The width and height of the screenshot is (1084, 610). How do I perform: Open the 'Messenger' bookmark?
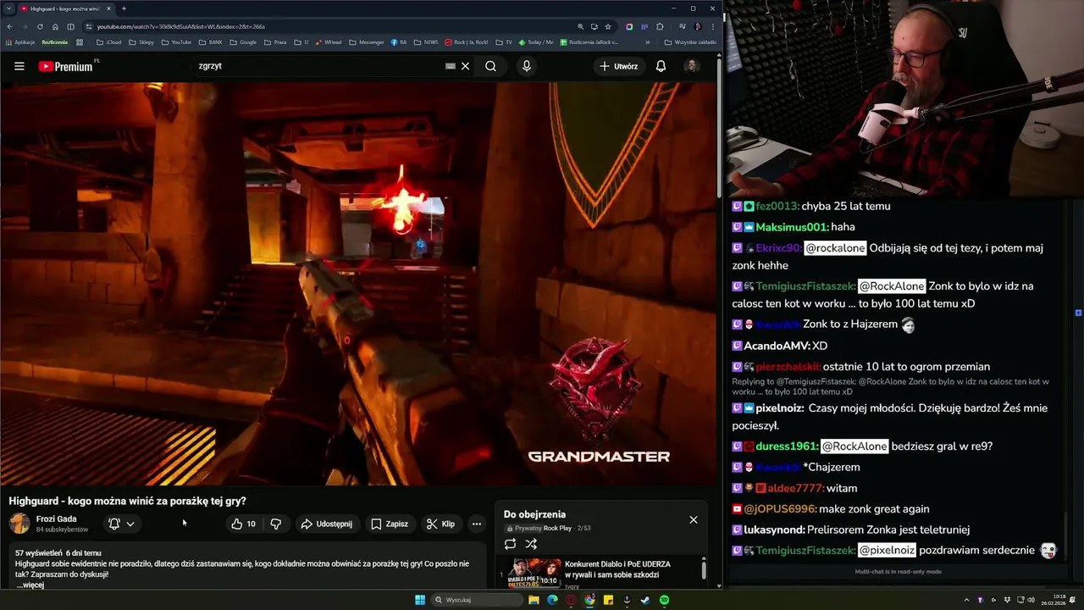pyautogui.click(x=367, y=42)
